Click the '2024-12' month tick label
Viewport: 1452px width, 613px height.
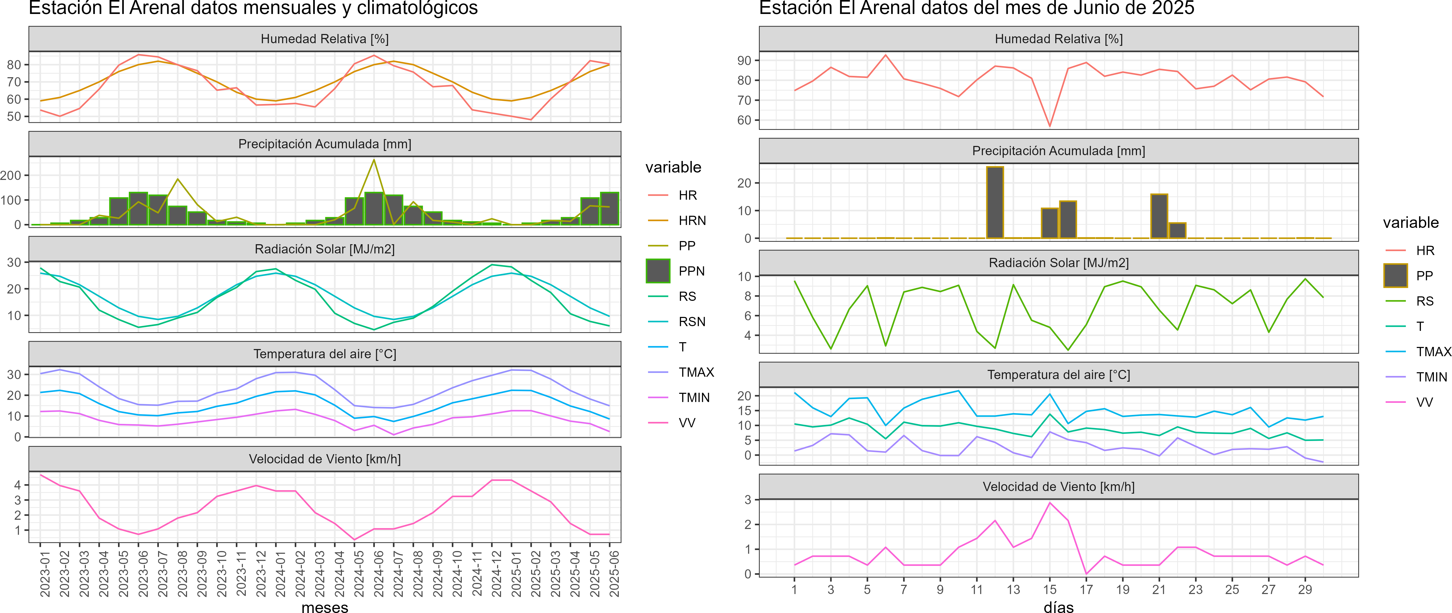point(496,573)
